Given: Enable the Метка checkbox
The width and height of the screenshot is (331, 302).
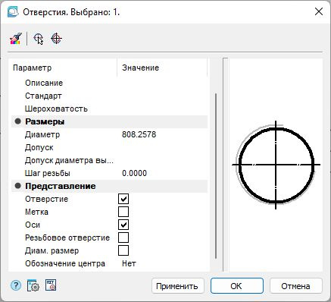Looking at the screenshot, I should pyautogui.click(x=123, y=212).
